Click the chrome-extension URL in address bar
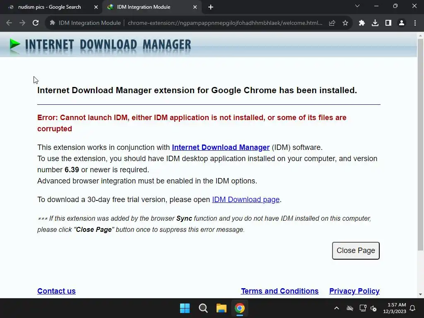Image resolution: width=424 pixels, height=318 pixels. click(225, 23)
